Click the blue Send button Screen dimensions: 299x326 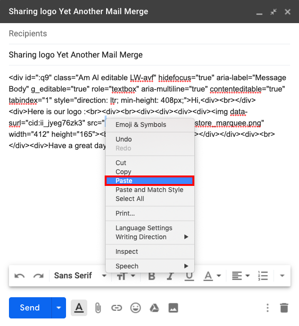pyautogui.click(x=30, y=308)
